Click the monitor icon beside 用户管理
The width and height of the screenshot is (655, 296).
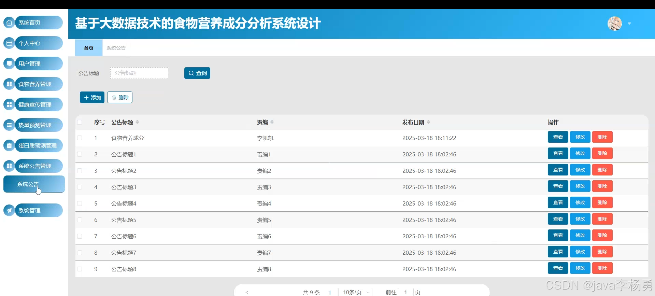[9, 64]
